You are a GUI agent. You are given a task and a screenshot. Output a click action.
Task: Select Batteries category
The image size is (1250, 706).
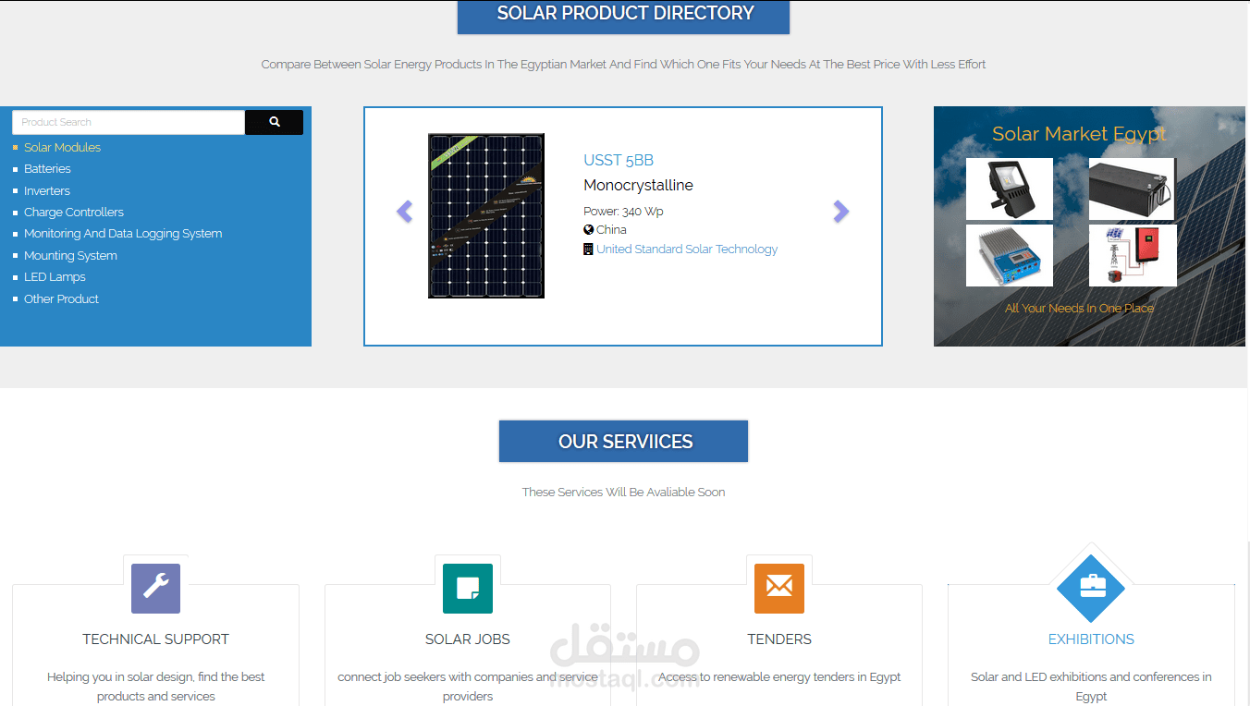[47, 169]
